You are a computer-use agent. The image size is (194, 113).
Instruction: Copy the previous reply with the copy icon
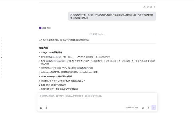click(x=151, y=7)
